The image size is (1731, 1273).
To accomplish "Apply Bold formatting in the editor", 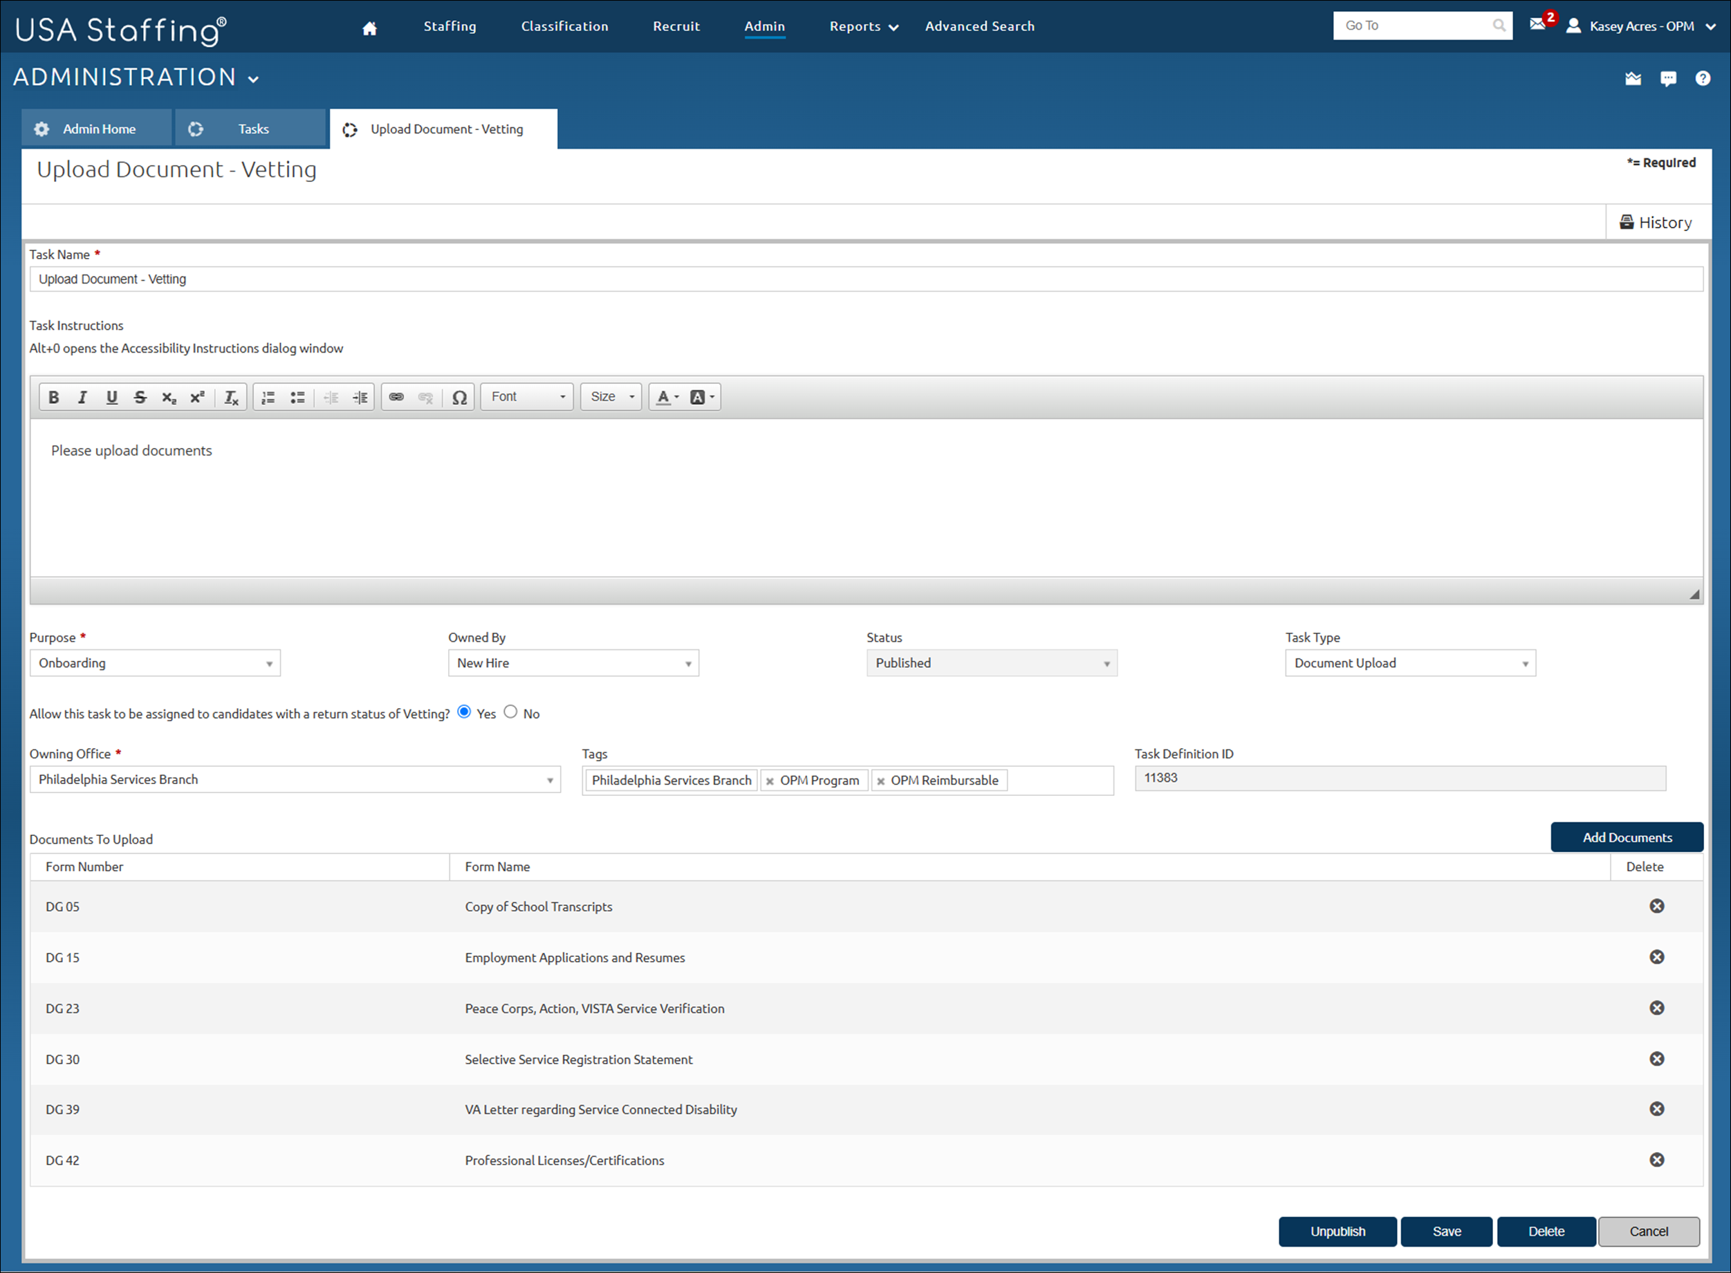I will 54,397.
